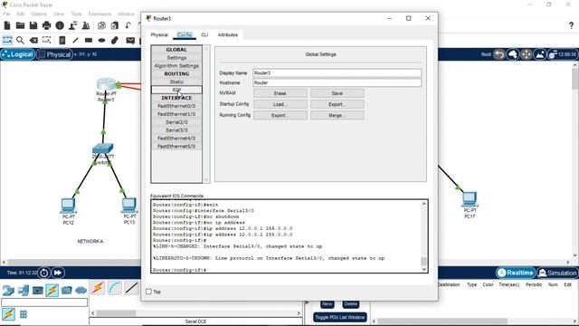Select Serial2/0 interface
Image resolution: width=579 pixels, height=326 pixels.
pos(176,122)
